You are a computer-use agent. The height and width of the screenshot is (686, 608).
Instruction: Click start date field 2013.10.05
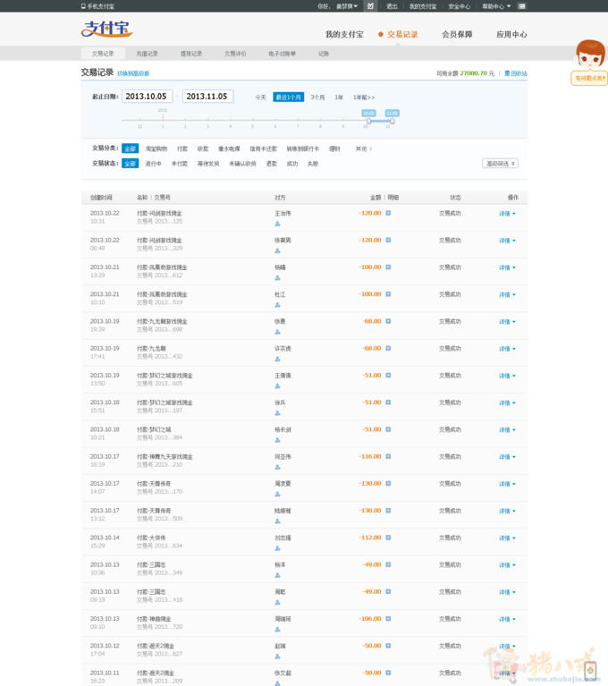147,97
